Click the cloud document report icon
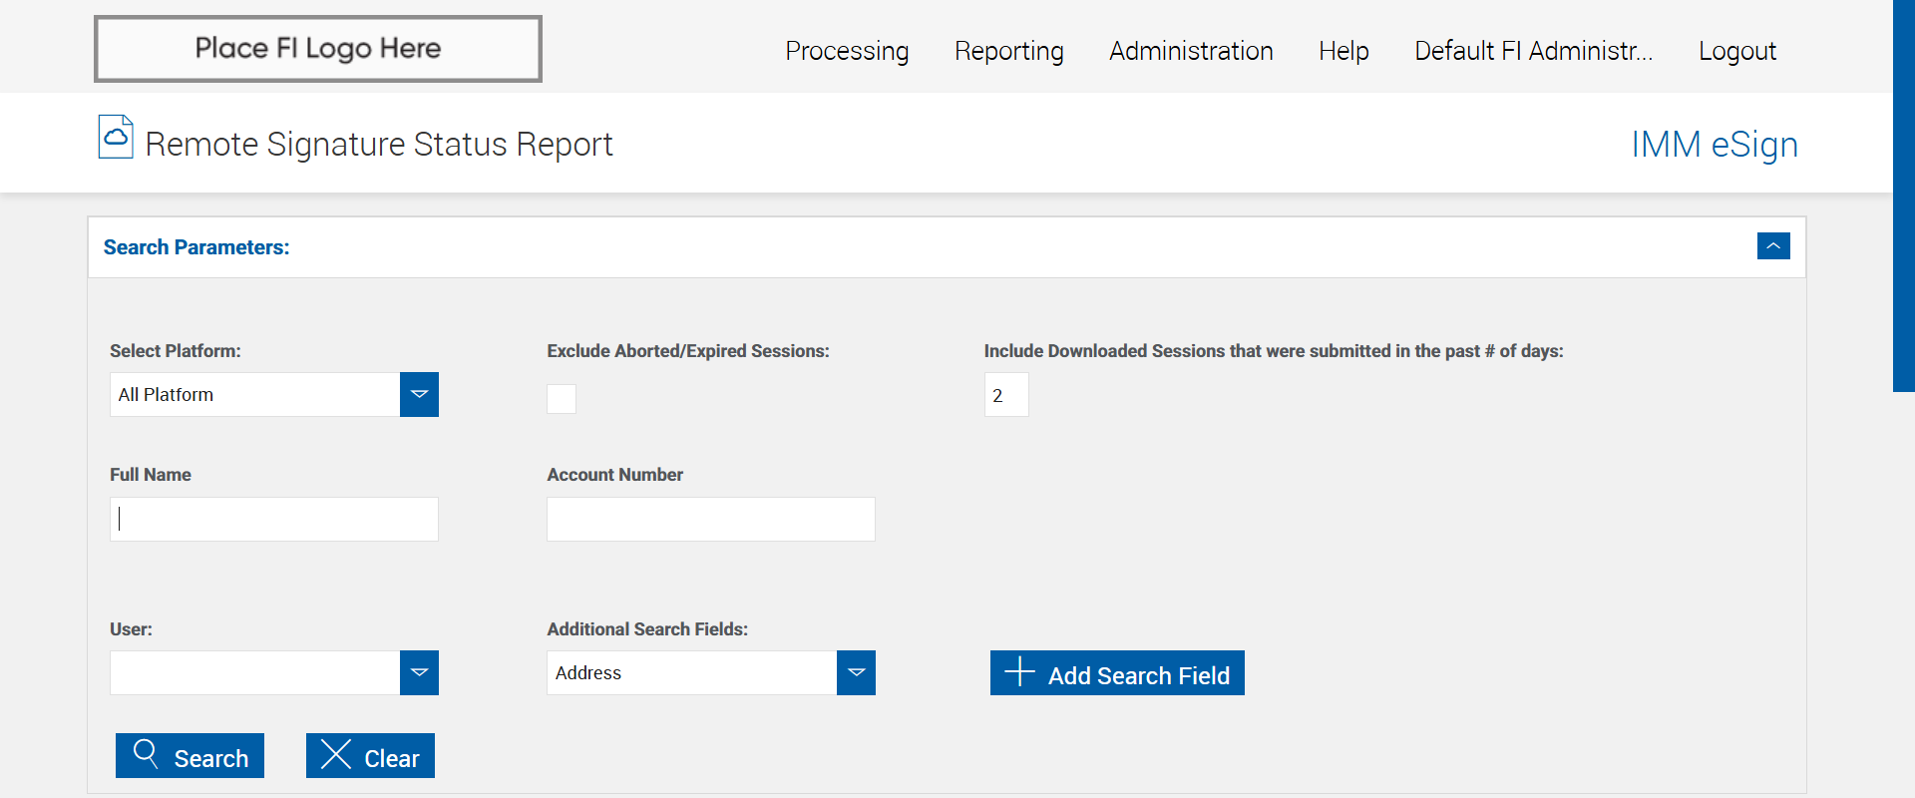1915x798 pixels. click(x=116, y=137)
